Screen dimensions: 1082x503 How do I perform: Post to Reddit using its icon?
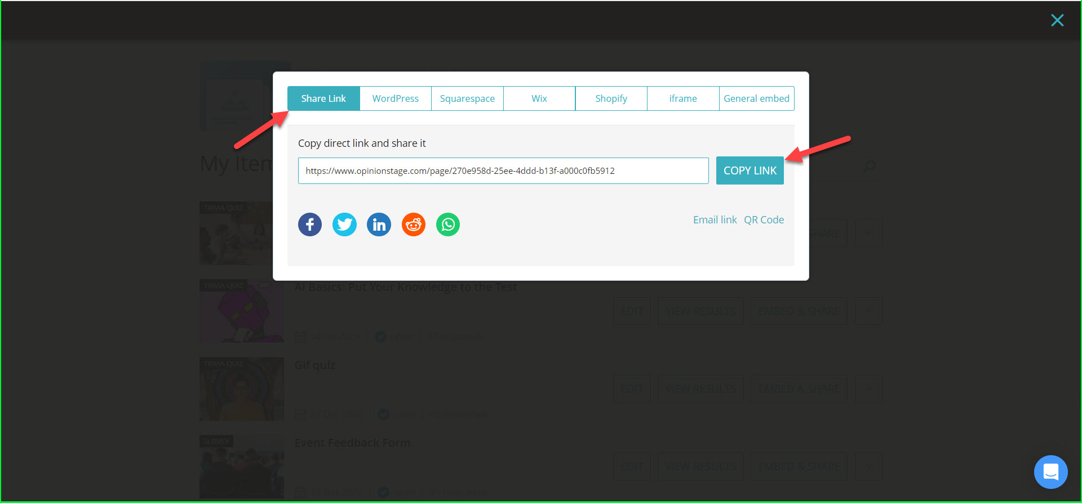point(414,224)
